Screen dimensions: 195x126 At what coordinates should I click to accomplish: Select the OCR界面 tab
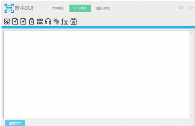(x=80, y=8)
